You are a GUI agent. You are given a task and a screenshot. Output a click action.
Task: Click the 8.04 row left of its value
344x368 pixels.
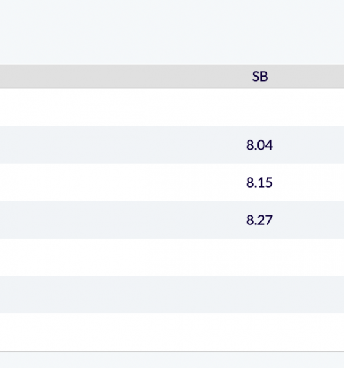[x=117, y=145]
